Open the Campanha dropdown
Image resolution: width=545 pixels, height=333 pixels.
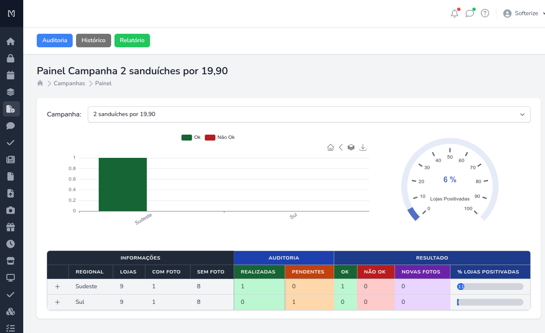pos(309,114)
